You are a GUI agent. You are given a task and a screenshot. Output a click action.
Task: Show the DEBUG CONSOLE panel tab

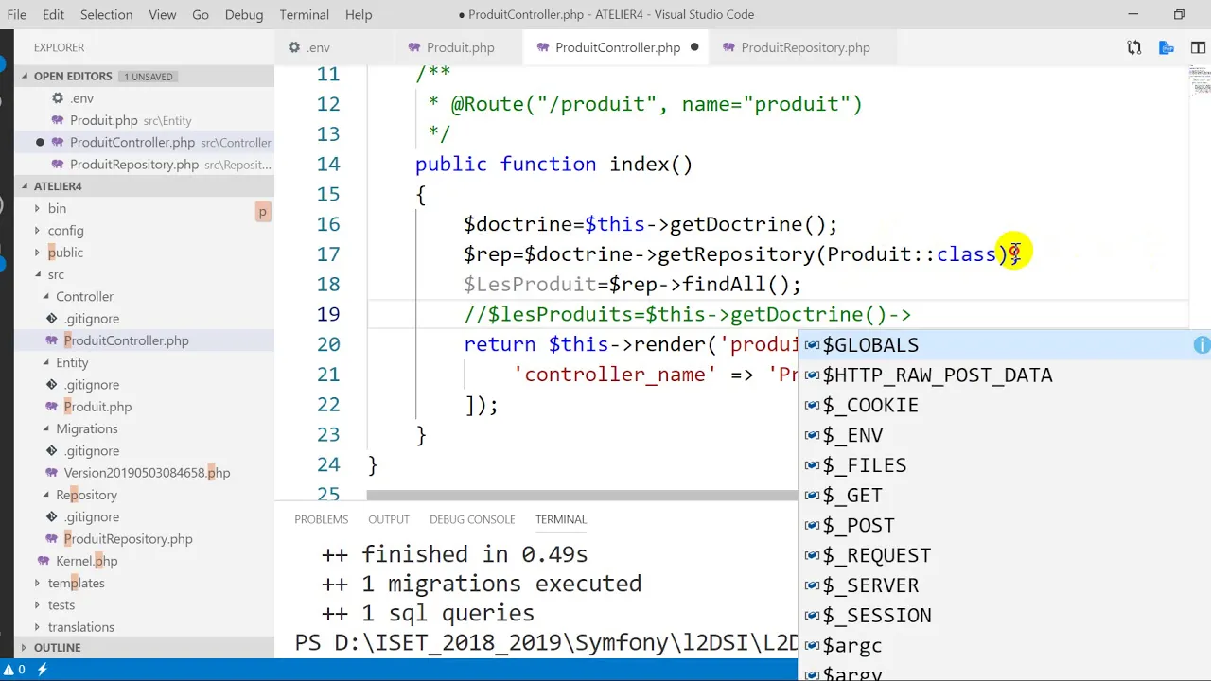tap(472, 519)
